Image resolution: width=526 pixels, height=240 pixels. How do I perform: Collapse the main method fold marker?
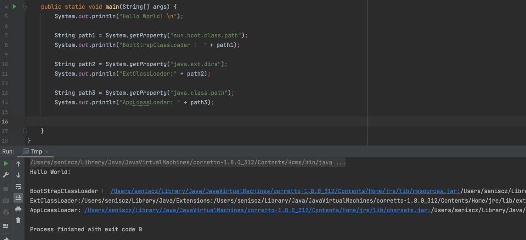pyautogui.click(x=25, y=7)
